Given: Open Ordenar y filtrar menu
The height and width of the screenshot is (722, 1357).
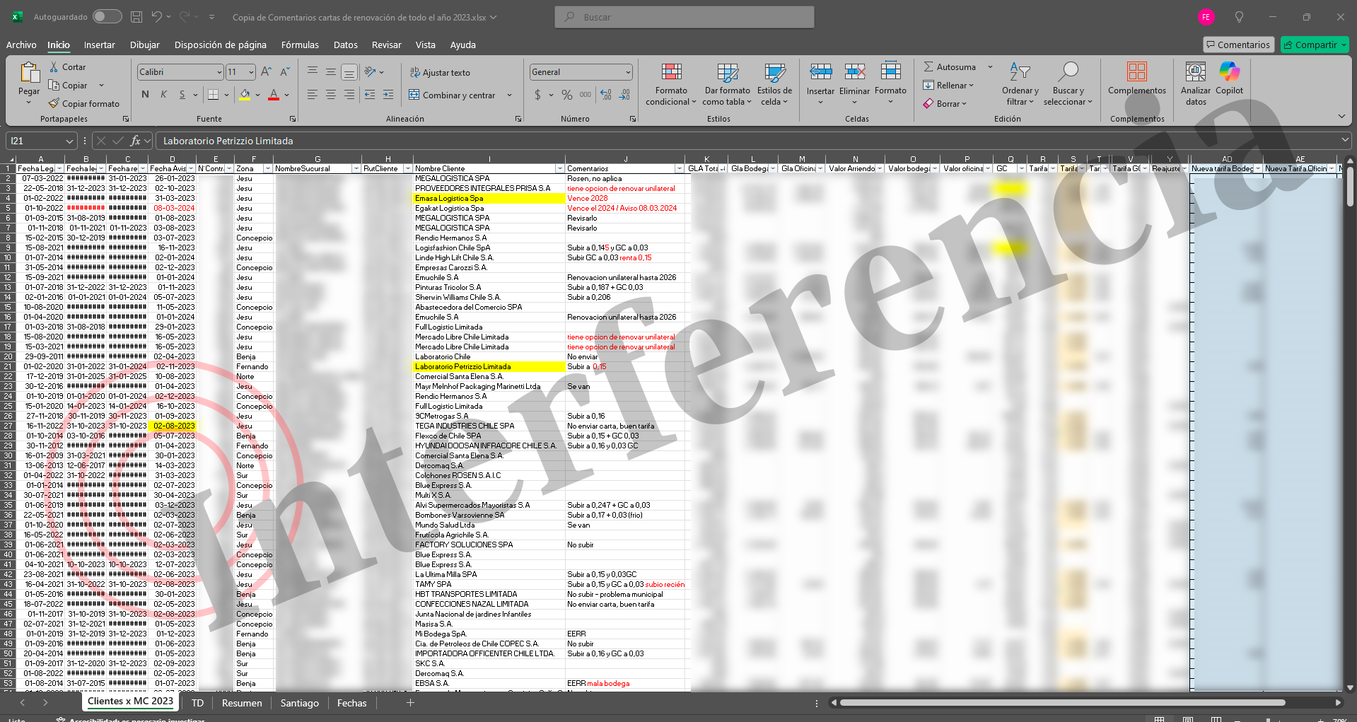Looking at the screenshot, I should (x=1020, y=84).
